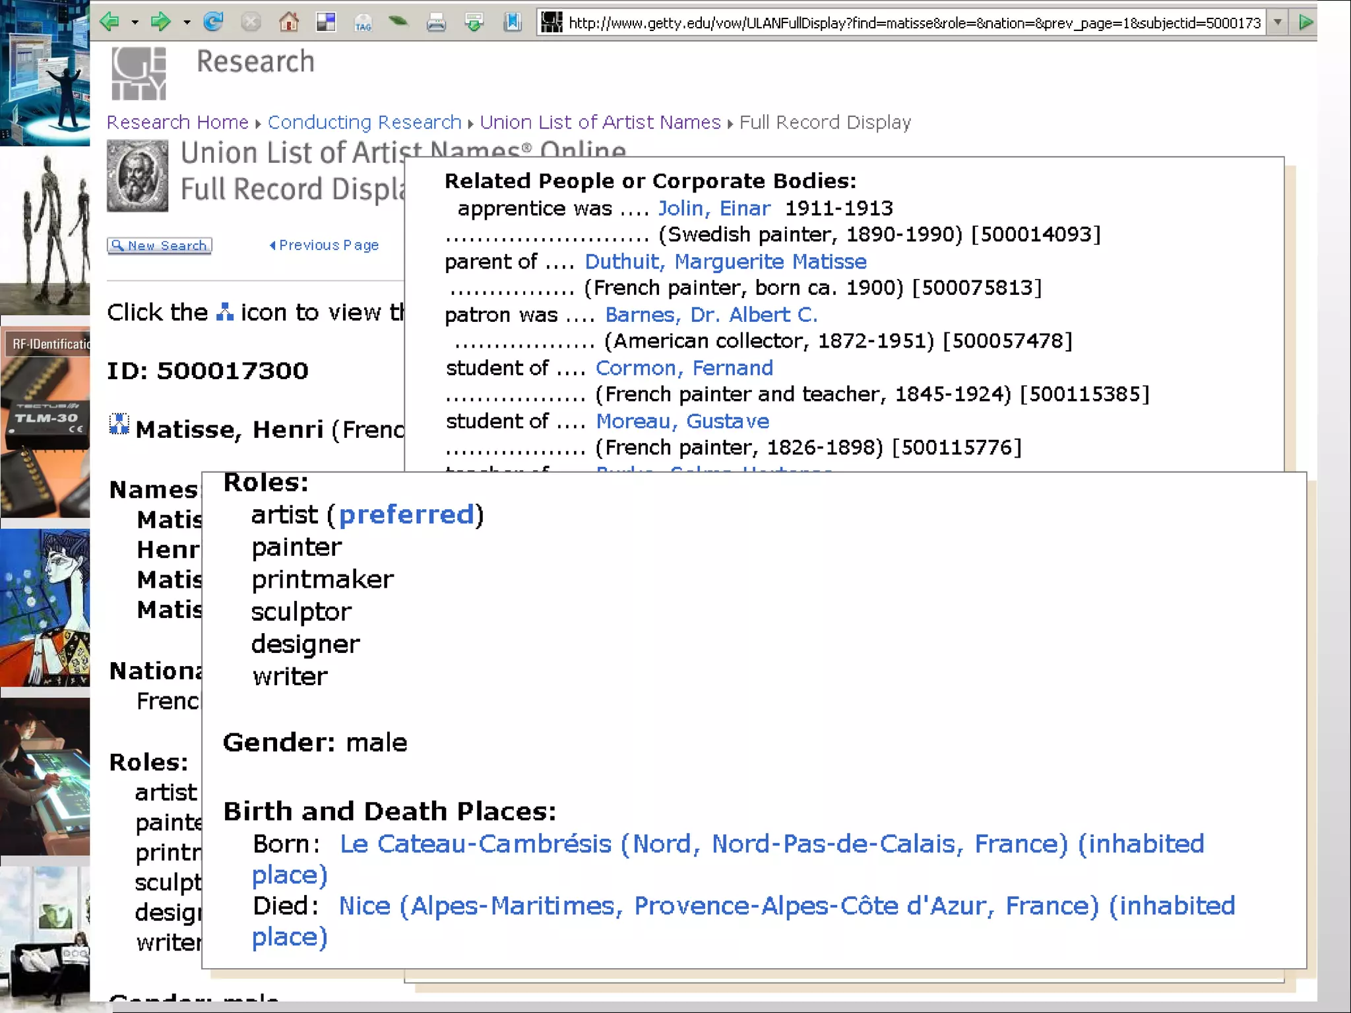Open the Moreau, Gustave link
The image size is (1351, 1013).
[x=682, y=421]
